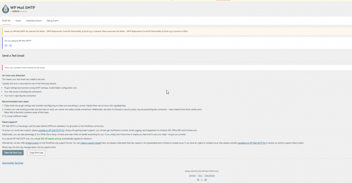352x183 pixels.
Task: Open the Docs link in the footer
Action: click(200, 176)
